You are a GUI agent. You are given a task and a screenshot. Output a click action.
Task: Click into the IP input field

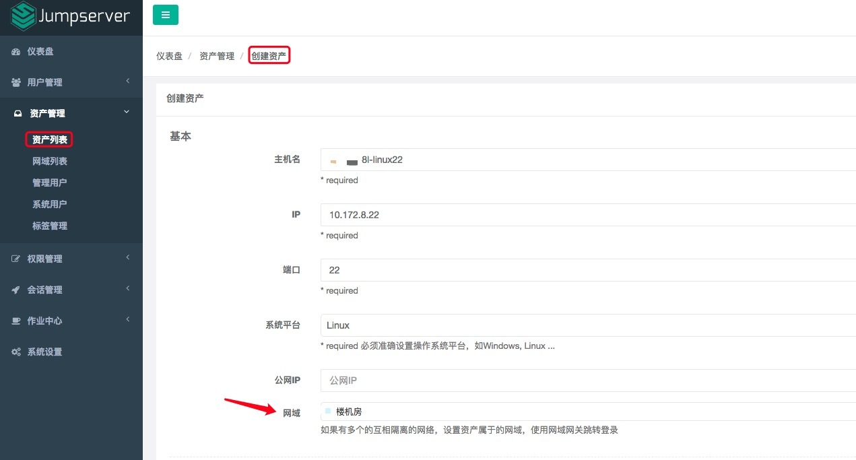coord(588,216)
